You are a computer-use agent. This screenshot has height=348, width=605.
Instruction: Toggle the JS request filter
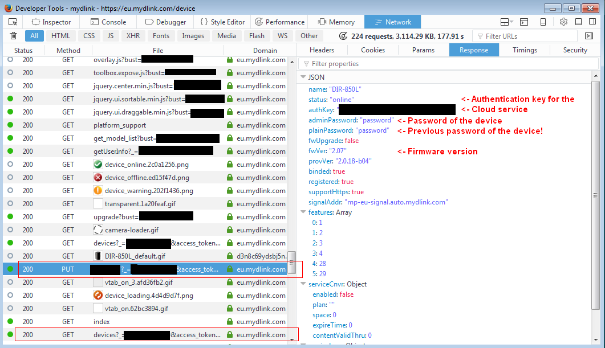111,36
